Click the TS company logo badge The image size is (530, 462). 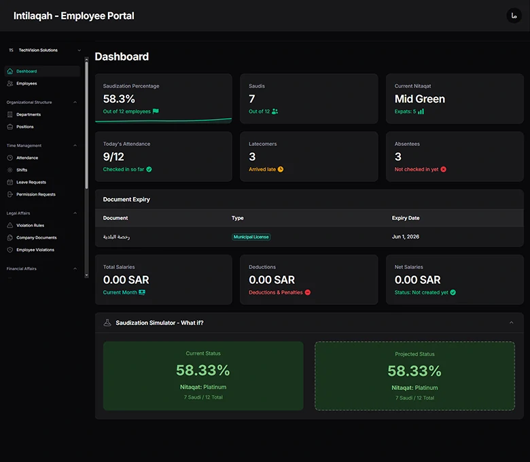click(x=11, y=50)
